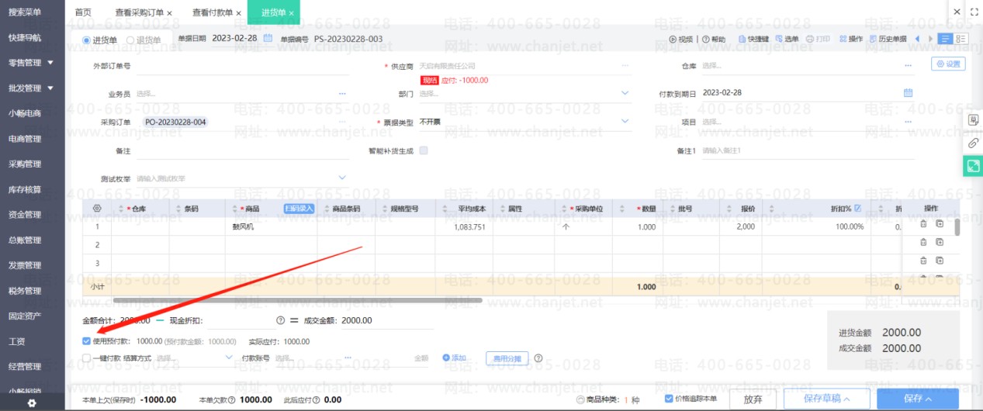
Task: Toggle the 价格追踪本单 checkbox
Action: click(670, 399)
